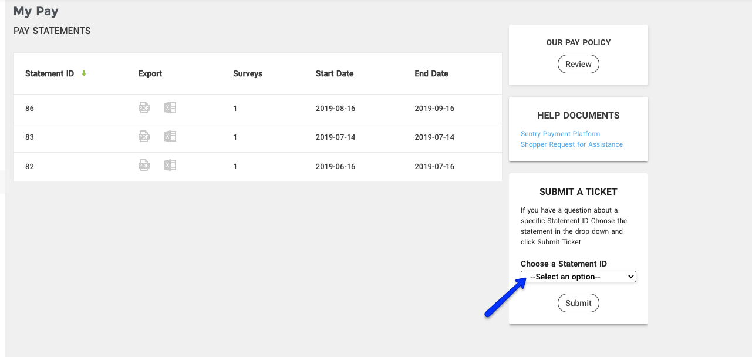Open the Choose a Statement ID dropdown
The height and width of the screenshot is (357, 752).
coord(578,277)
